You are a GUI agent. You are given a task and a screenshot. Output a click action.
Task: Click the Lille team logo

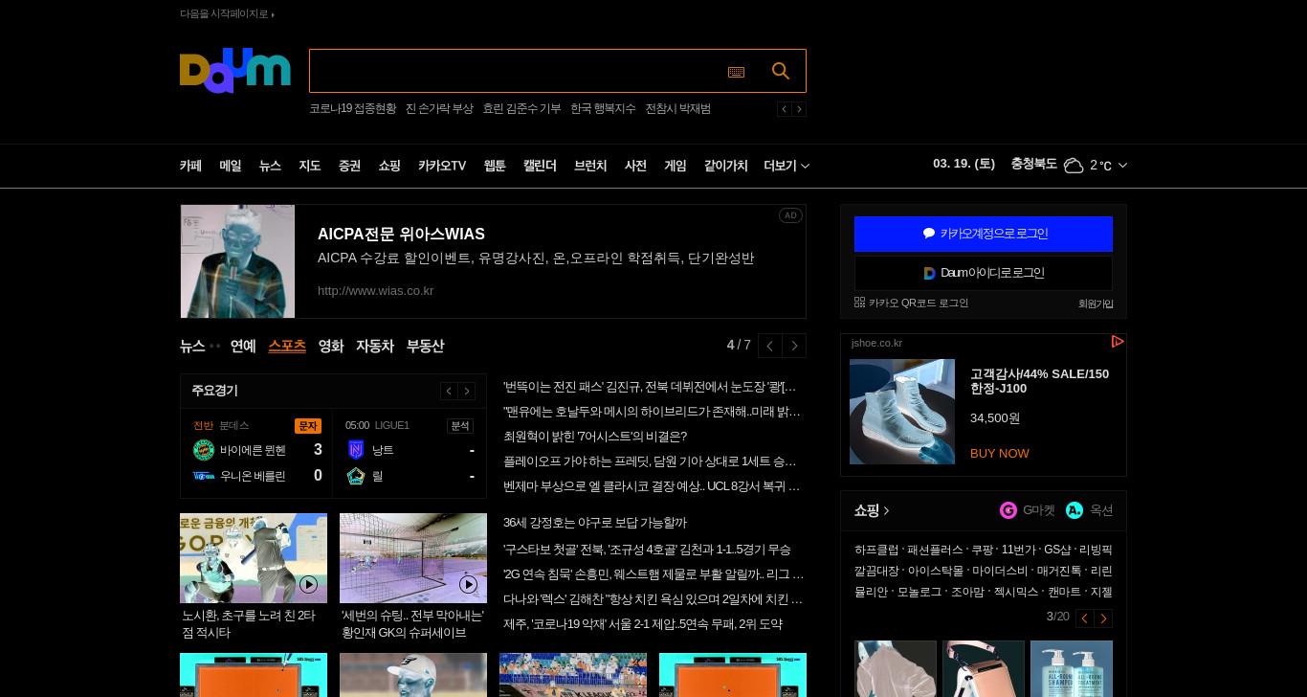tap(356, 476)
